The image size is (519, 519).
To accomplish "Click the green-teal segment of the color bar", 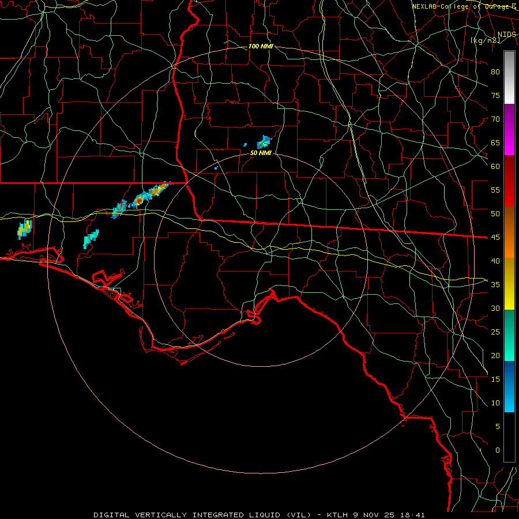I will [x=509, y=335].
